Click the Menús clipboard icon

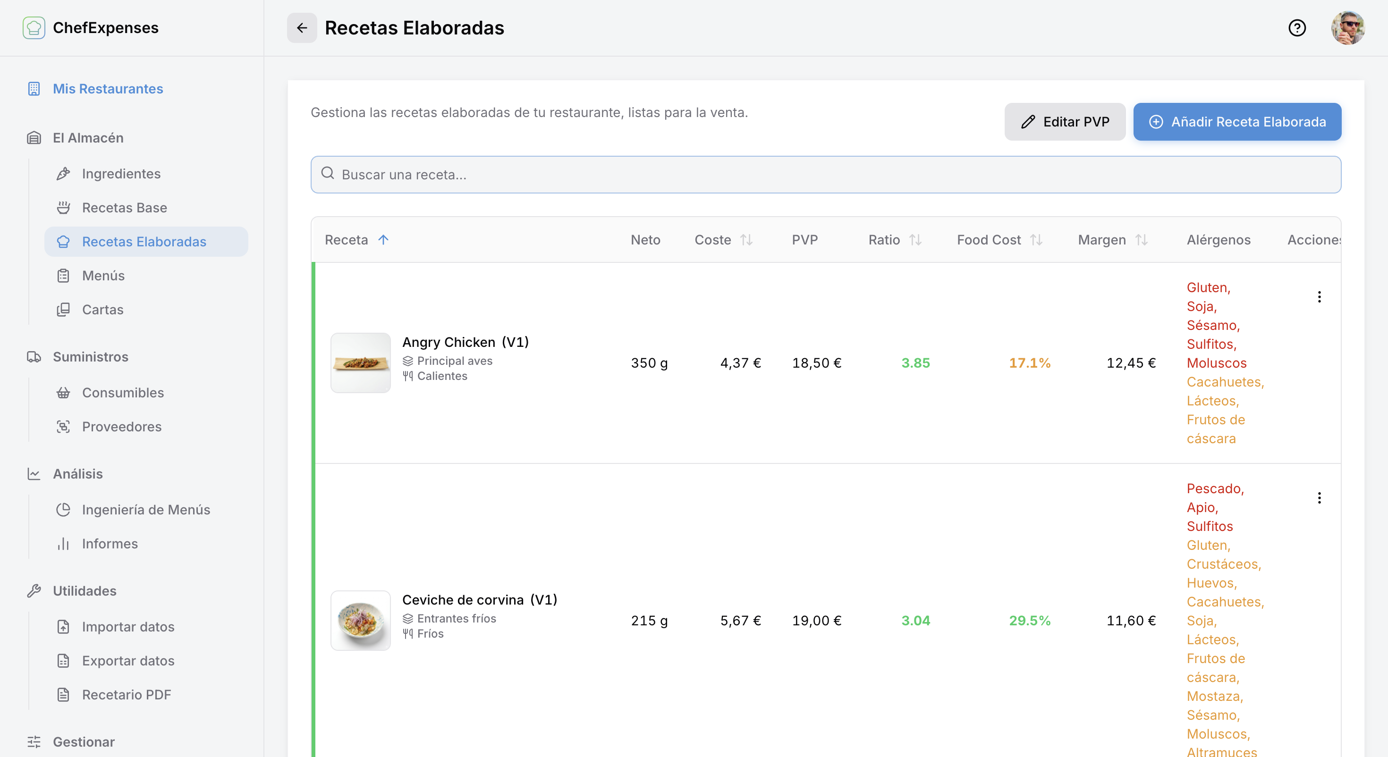[63, 275]
